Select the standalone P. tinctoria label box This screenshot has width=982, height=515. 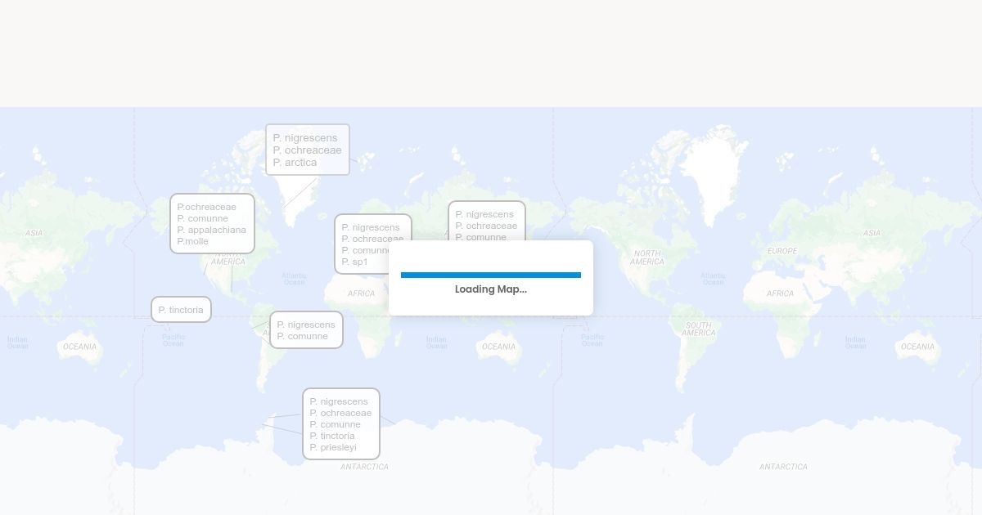(x=181, y=310)
